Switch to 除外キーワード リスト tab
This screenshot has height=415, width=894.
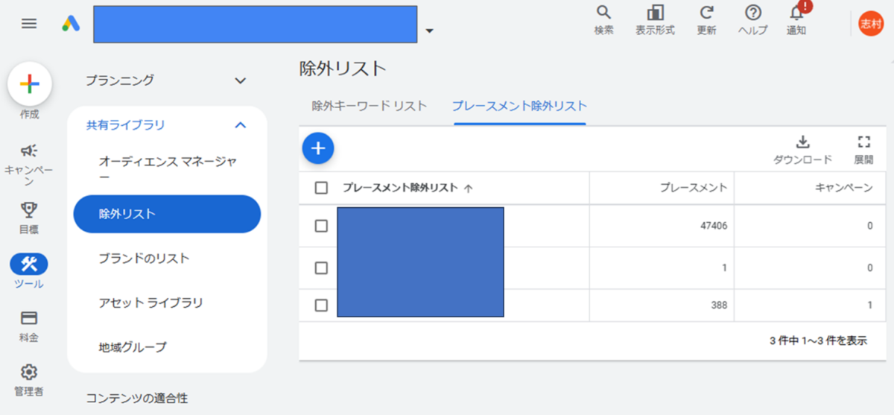point(370,106)
